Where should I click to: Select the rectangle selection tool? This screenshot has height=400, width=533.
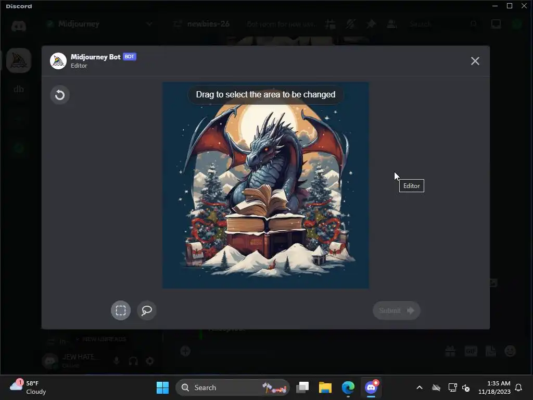[121, 310]
